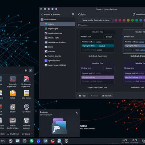Expand the Leave options chevron
The image size is (145, 145).
pos(32,134)
